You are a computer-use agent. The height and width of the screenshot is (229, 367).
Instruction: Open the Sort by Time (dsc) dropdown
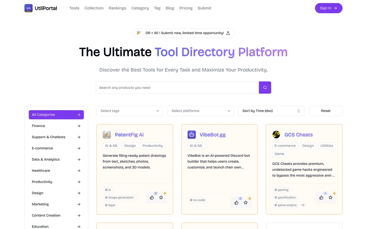[x=272, y=111]
